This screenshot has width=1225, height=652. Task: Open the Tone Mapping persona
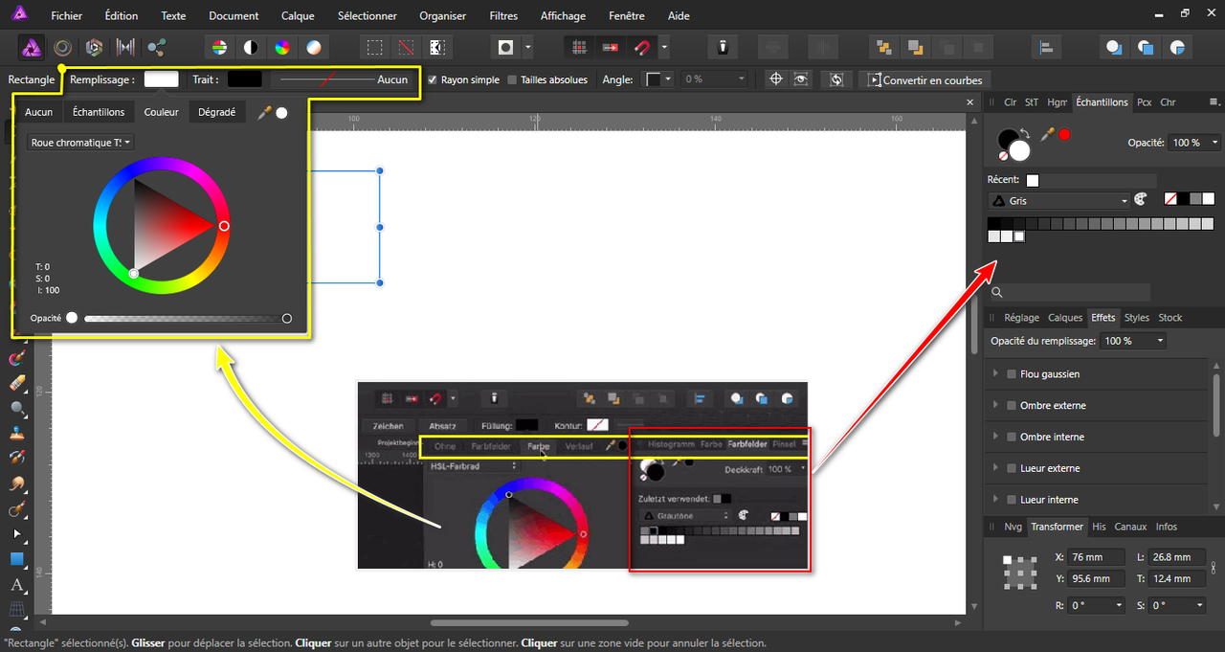124,47
